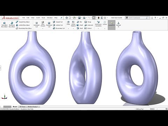
Task: Expand the Options dropdown arrow
Action: click(x=107, y=18)
